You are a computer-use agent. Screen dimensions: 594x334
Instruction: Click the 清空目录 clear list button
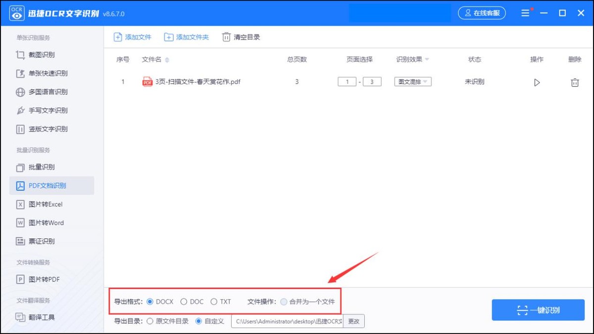241,37
